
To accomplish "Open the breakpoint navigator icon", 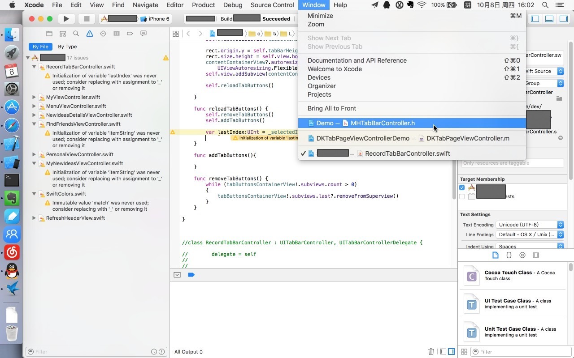I will (130, 34).
